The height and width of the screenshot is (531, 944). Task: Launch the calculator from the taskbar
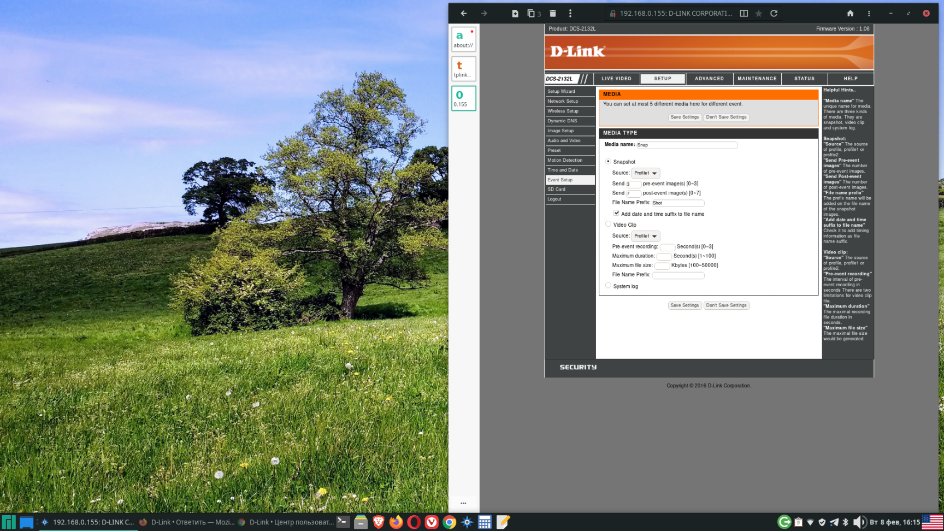tap(485, 522)
